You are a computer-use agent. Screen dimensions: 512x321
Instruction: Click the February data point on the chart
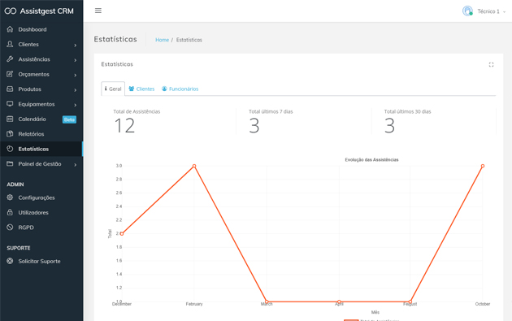tap(194, 166)
